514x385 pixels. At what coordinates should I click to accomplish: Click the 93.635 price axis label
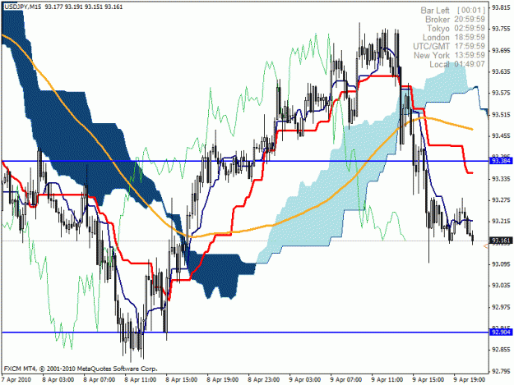click(x=501, y=71)
